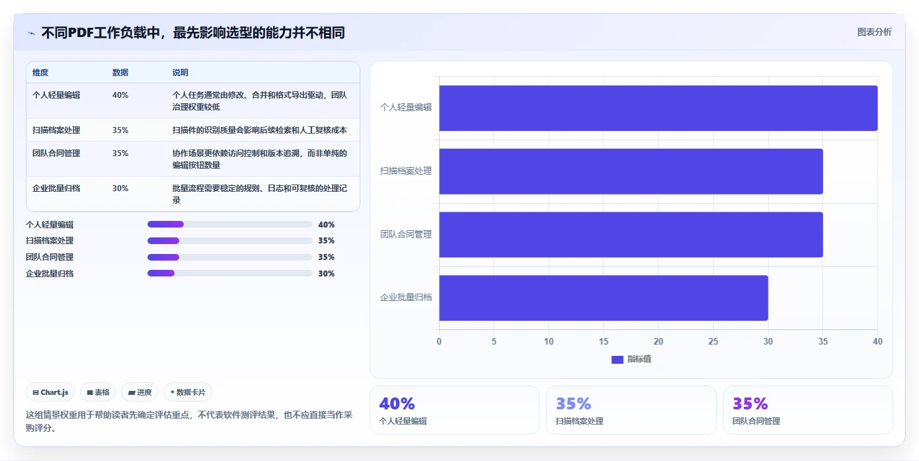The image size is (919, 461).
Task: Click the 图表分析 label in the header
Action: tap(874, 32)
